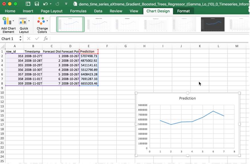Open the Format ribbon tab
Image resolution: width=250 pixels, height=164 pixels.
(x=183, y=11)
